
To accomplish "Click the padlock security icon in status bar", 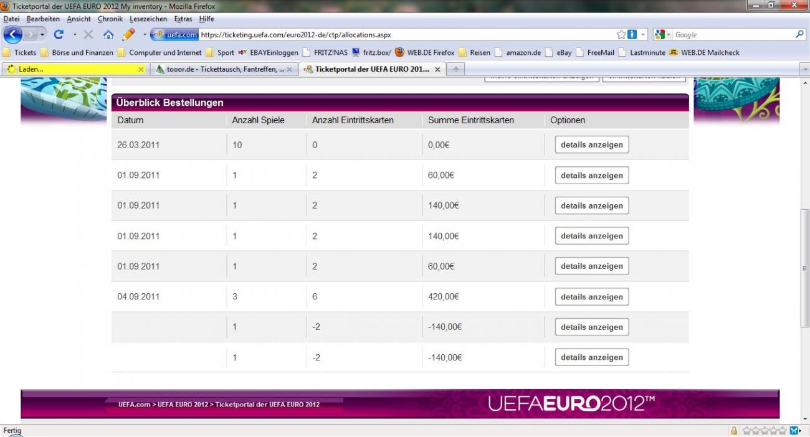I will (734, 431).
